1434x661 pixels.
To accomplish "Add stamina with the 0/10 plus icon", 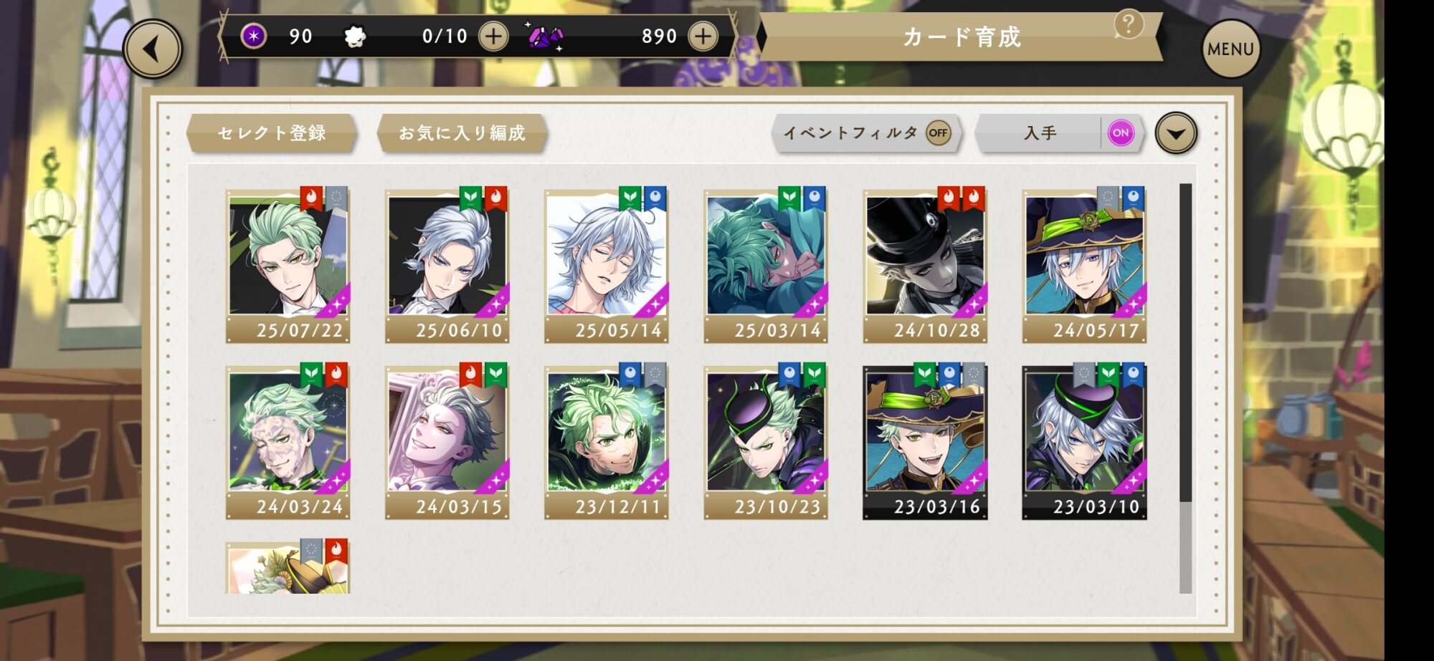I will coord(493,36).
